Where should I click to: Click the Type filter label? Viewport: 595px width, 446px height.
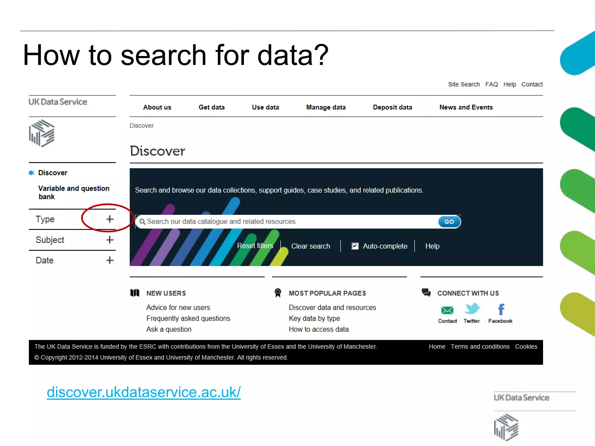click(45, 219)
